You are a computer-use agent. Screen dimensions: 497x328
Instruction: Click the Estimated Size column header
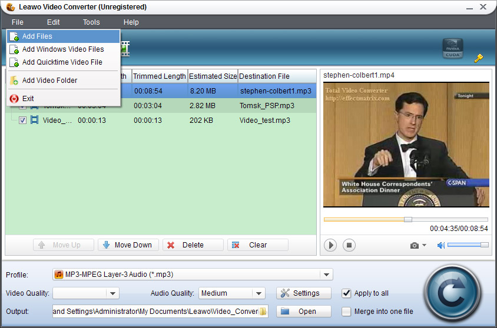(x=213, y=76)
